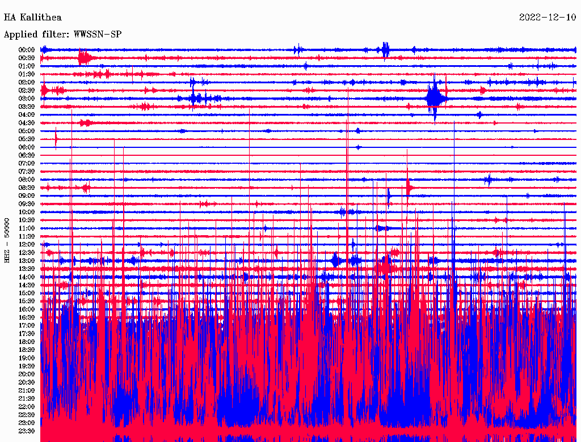Select the 20:30 time label
The height and width of the screenshot is (442, 581).
27,382
